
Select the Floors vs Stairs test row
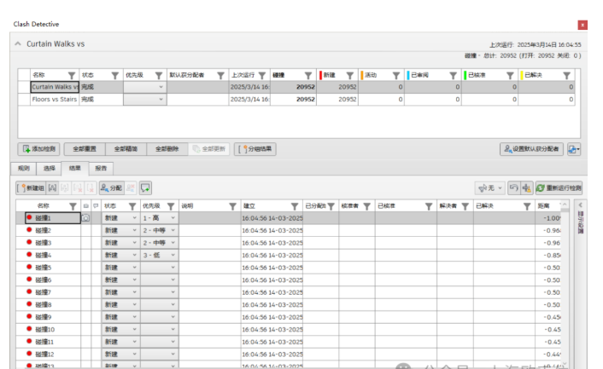coord(53,100)
